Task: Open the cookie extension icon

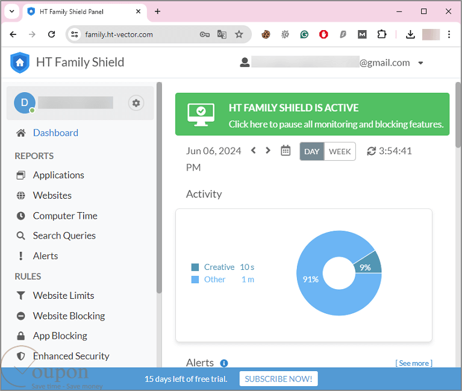Action: tap(266, 34)
